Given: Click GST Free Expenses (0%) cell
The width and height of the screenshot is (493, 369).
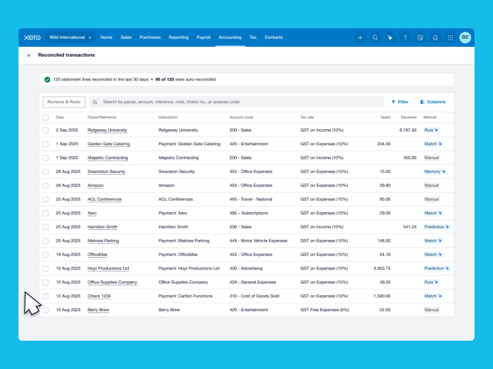Looking at the screenshot, I should [325, 310].
